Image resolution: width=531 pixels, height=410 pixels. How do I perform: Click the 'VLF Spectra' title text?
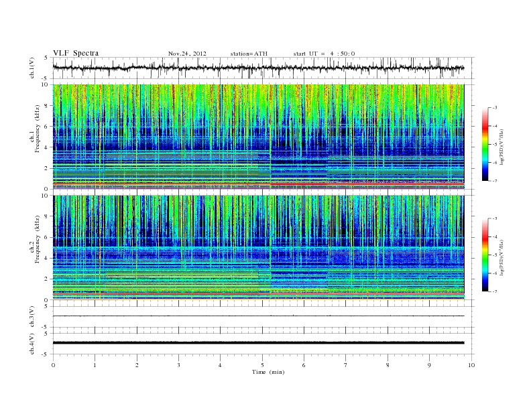(76, 53)
